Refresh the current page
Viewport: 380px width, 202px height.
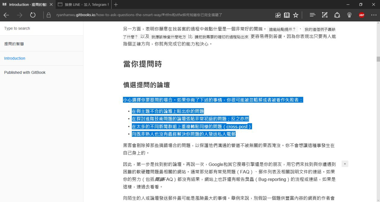[x=33, y=15]
